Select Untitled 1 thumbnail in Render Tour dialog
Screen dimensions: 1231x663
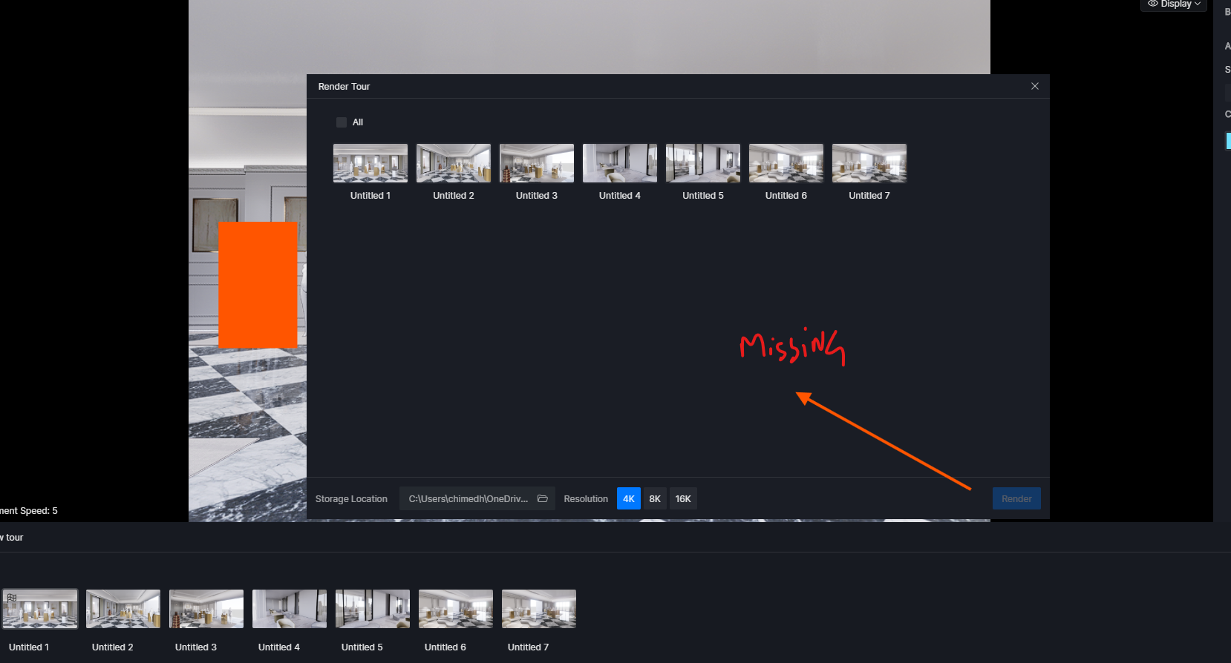(x=370, y=163)
